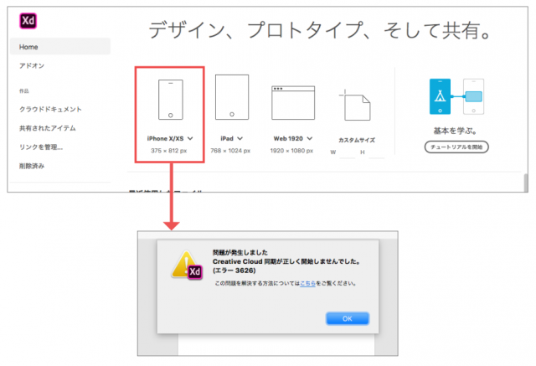The width and height of the screenshot is (536, 366).
Task: Expand the iPhone X/XS size dropdown
Action: click(x=190, y=138)
